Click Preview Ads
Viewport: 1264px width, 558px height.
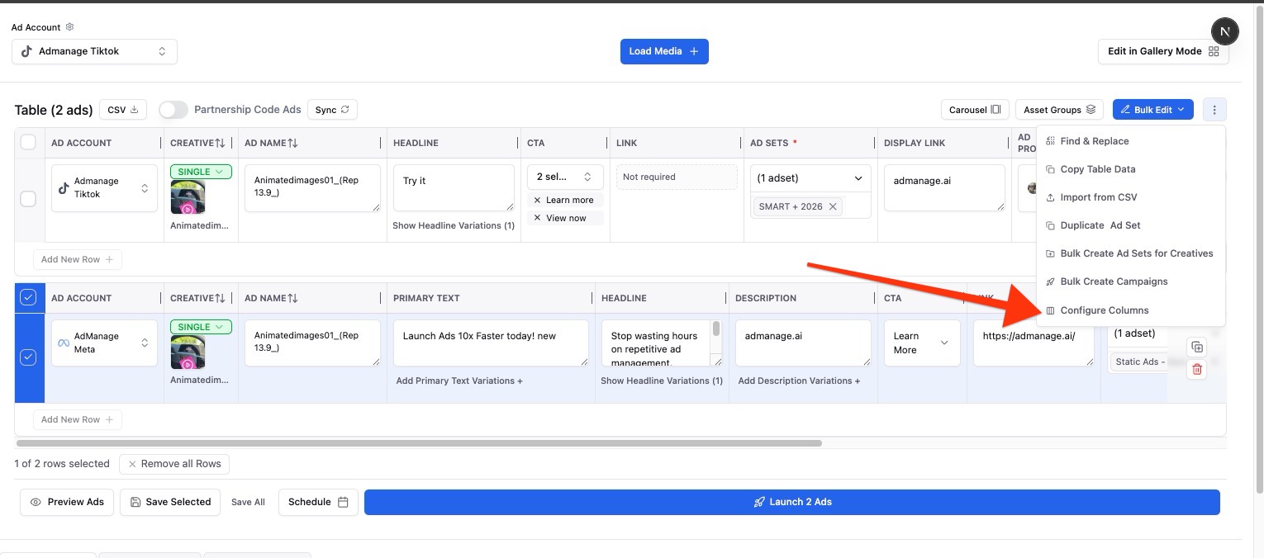point(67,502)
